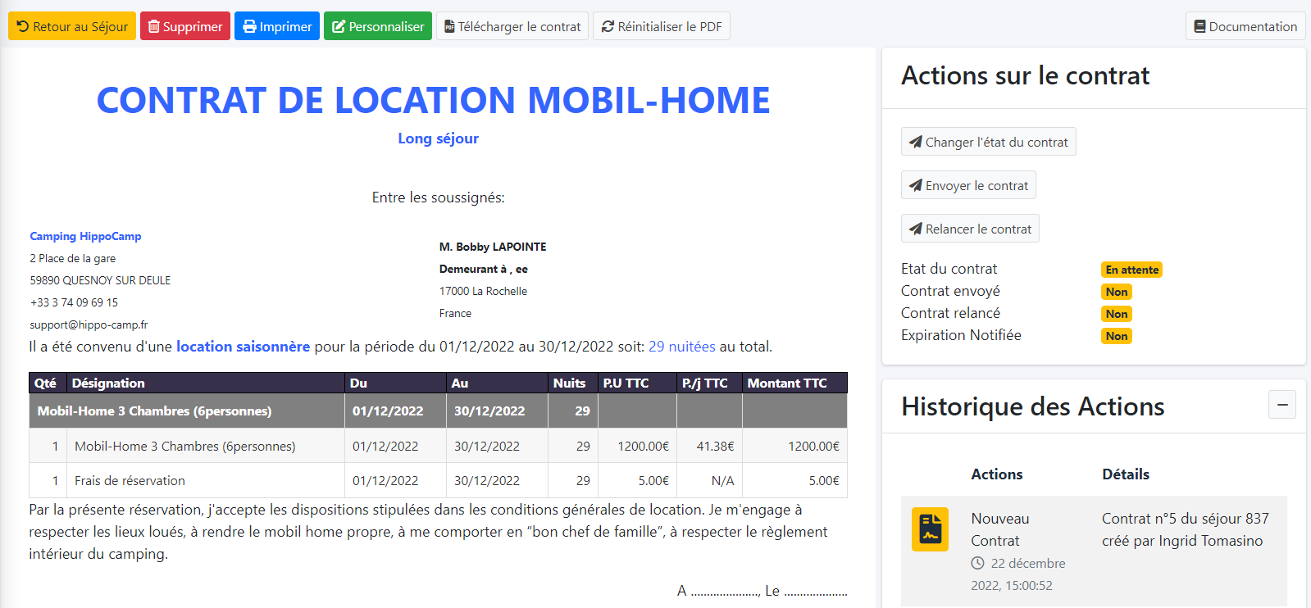Collapse the Historique des Actions panel
1311x608 pixels.
(x=1282, y=405)
